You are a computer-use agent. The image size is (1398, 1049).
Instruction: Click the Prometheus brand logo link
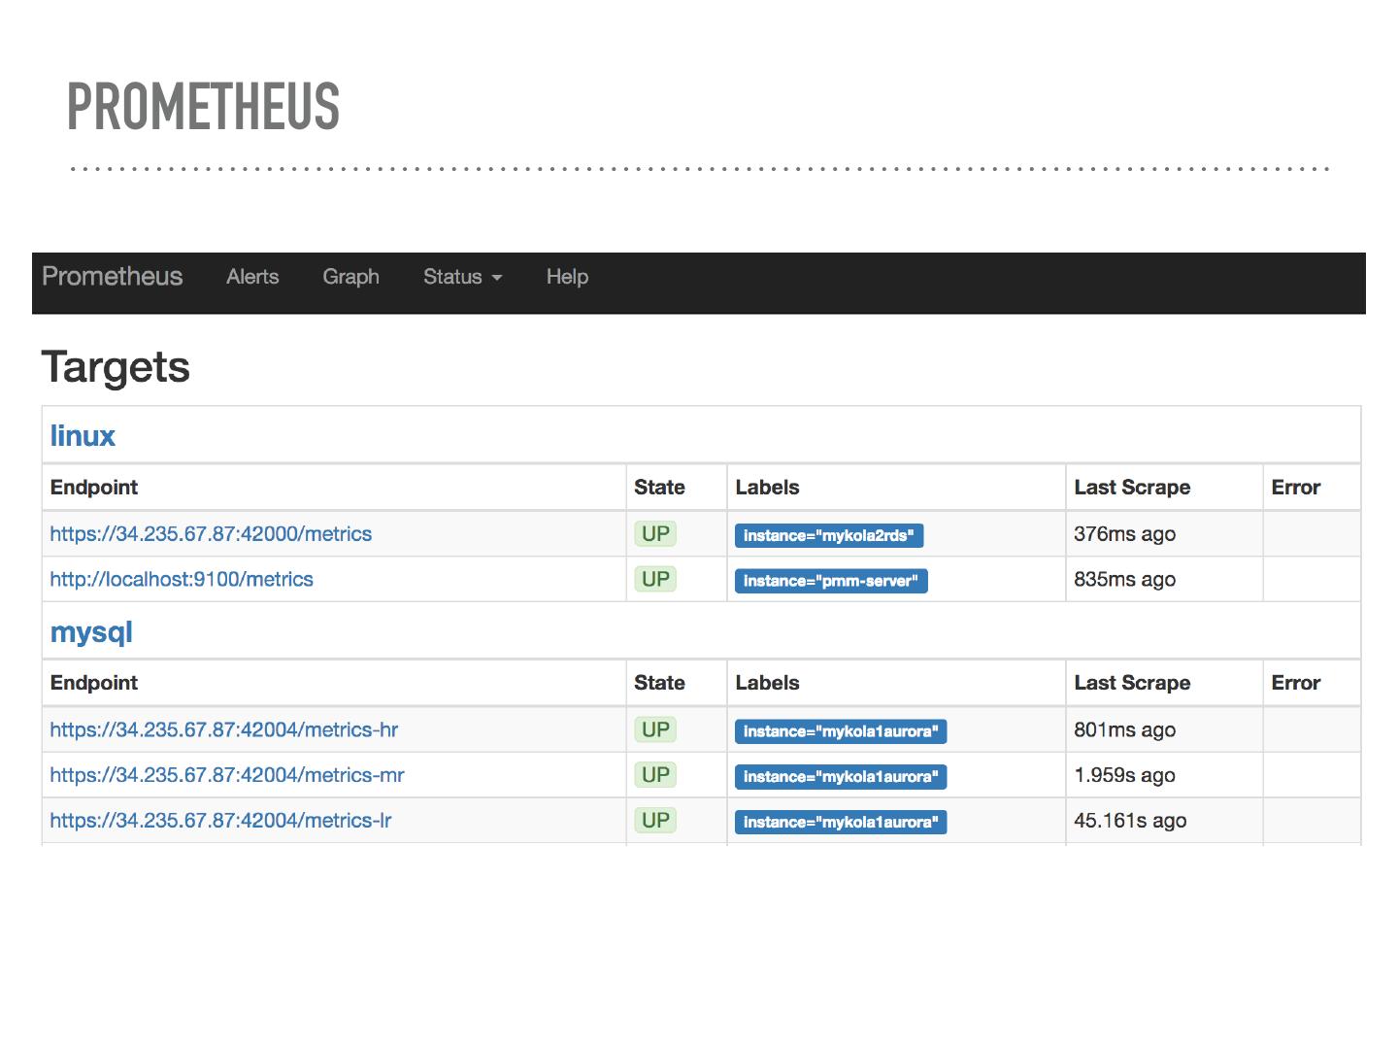click(x=112, y=277)
